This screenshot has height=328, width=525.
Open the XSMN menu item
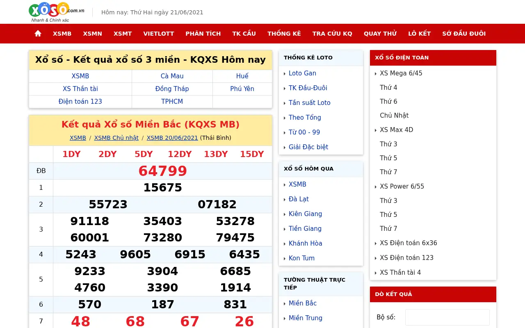[x=92, y=34]
